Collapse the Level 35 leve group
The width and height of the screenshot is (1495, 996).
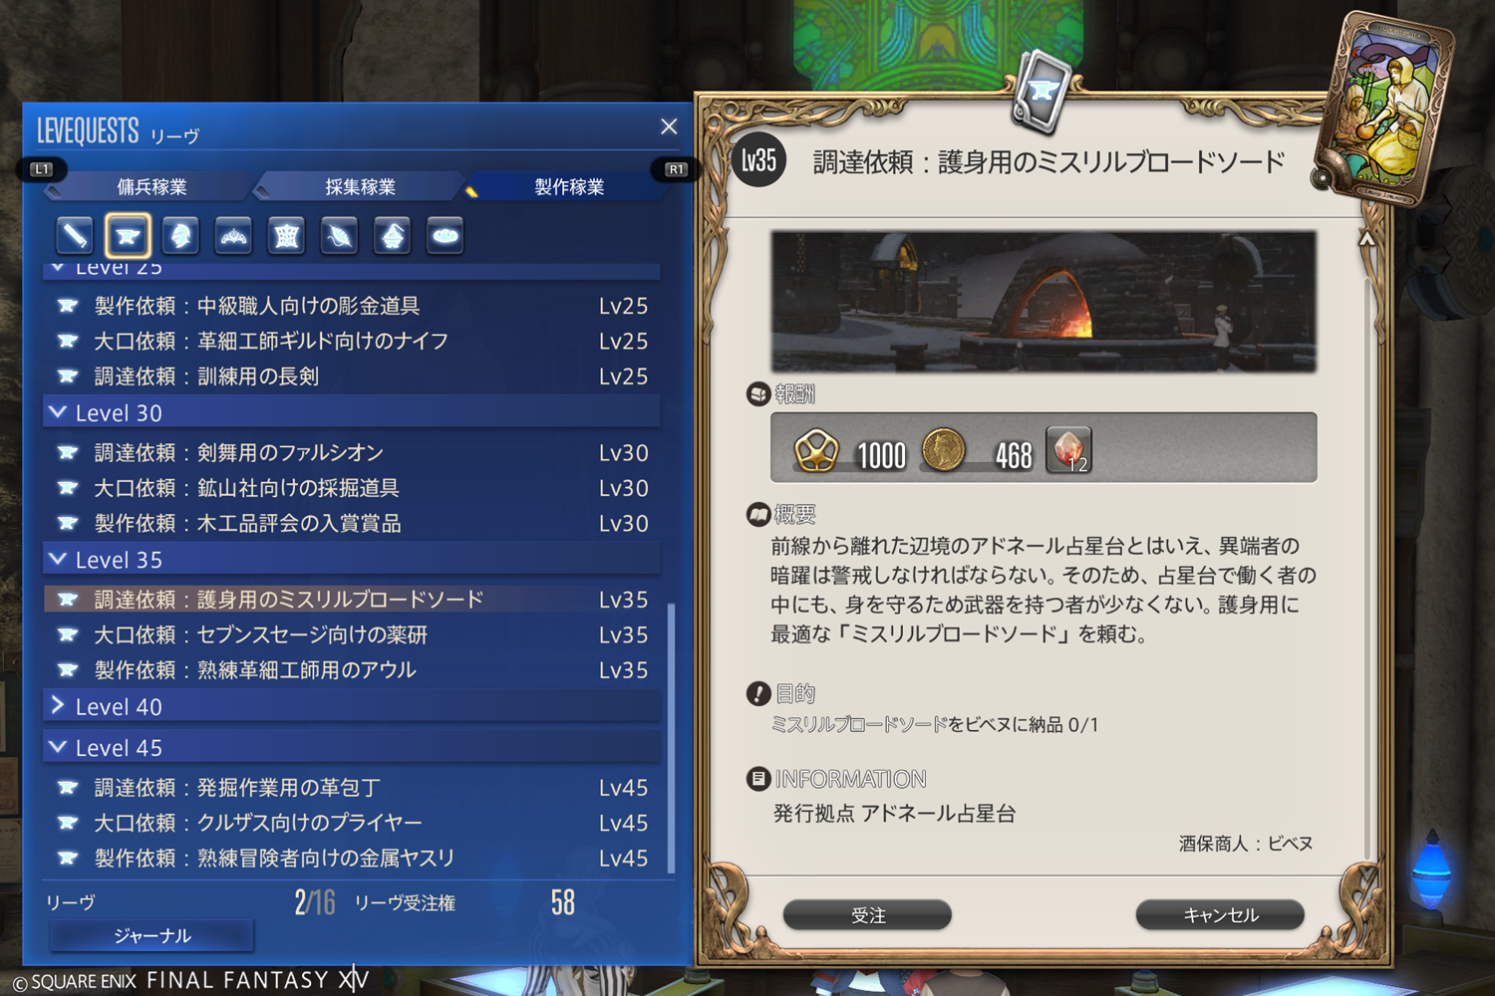[x=352, y=560]
